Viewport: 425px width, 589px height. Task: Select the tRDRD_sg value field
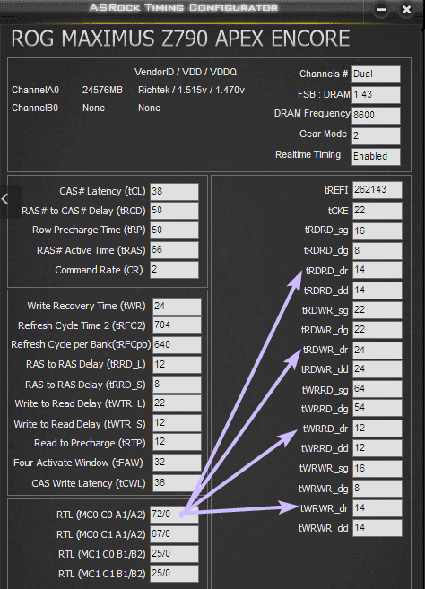(377, 231)
